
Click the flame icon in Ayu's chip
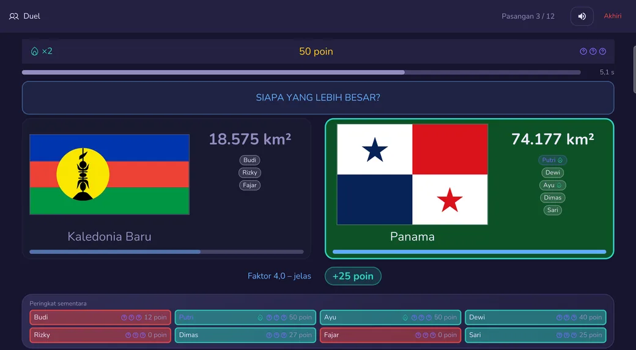[559, 185]
